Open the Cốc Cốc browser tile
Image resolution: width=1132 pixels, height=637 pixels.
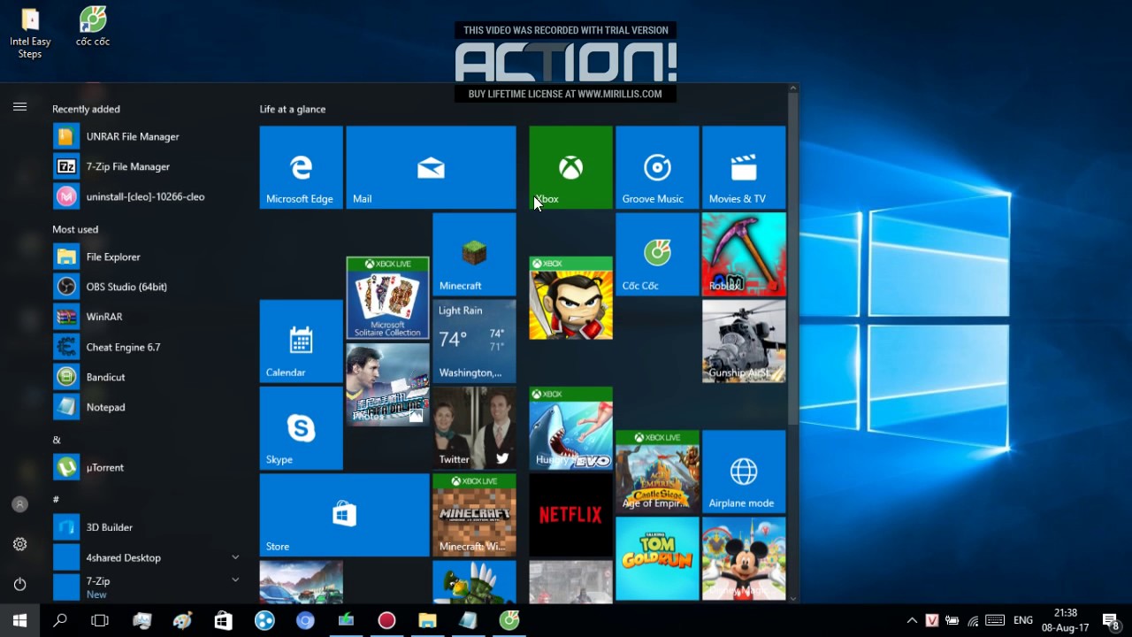point(657,254)
